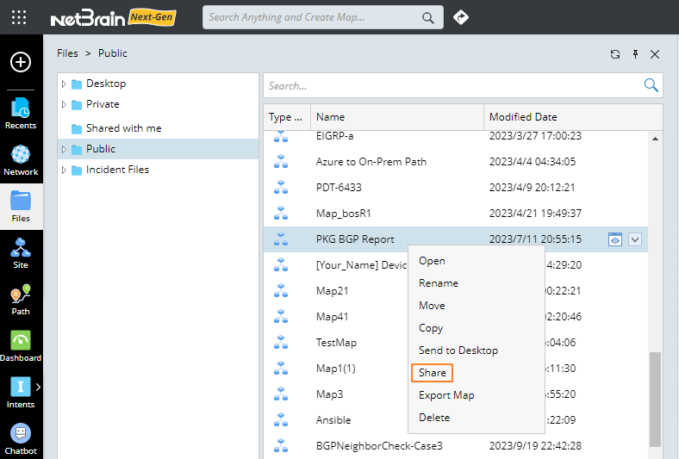Viewport: 679px width, 459px height.
Task: Refresh the Files pane
Action: 615,54
